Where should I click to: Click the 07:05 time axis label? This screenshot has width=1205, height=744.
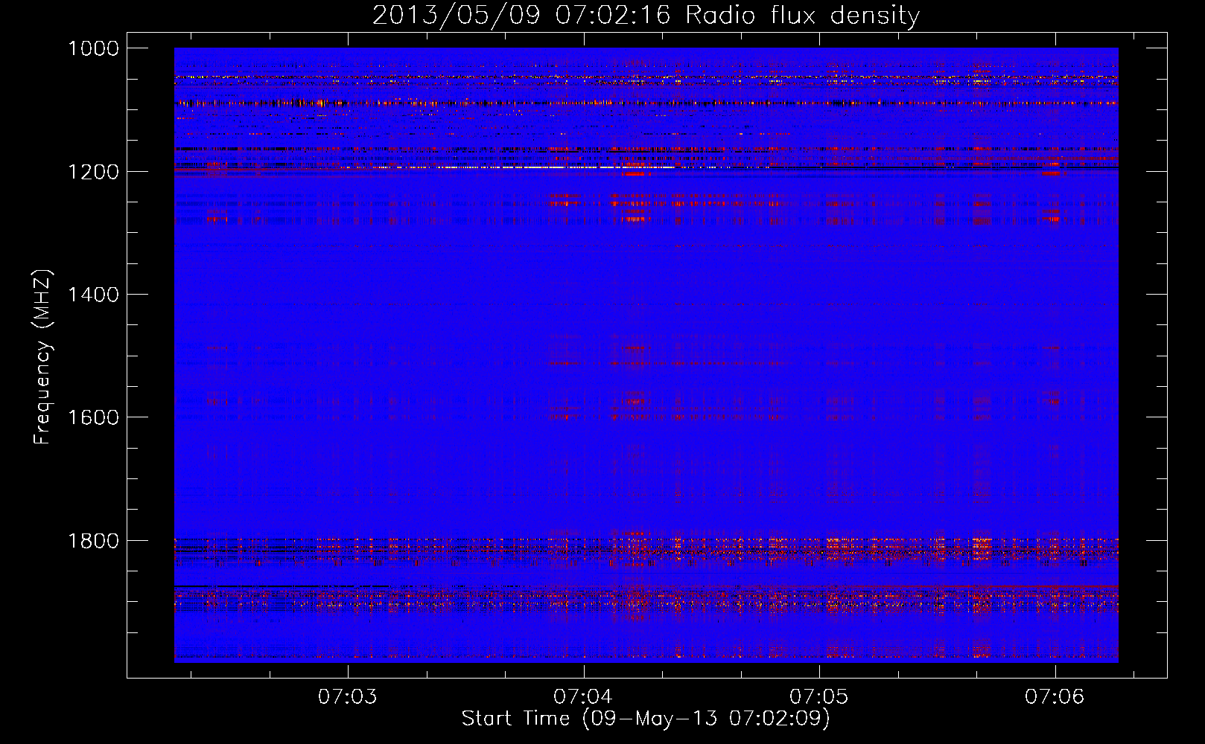click(819, 697)
